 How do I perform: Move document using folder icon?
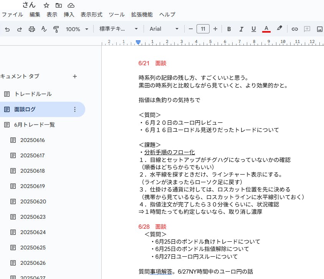coord(58,5)
